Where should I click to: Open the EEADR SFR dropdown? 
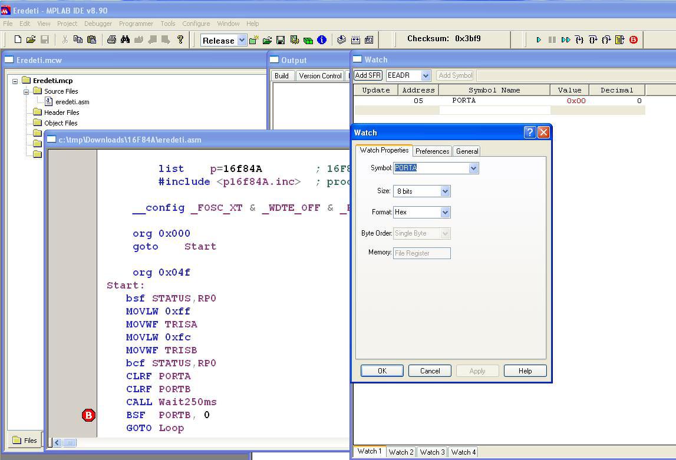426,75
